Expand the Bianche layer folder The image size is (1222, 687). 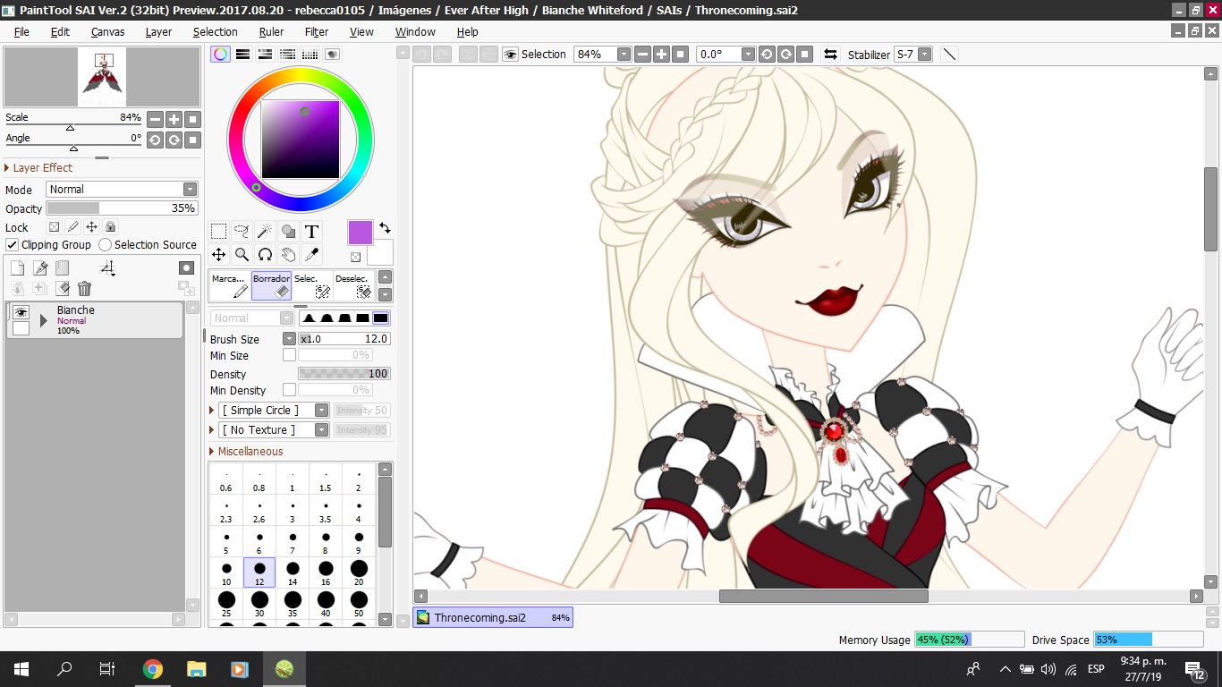coord(43,320)
